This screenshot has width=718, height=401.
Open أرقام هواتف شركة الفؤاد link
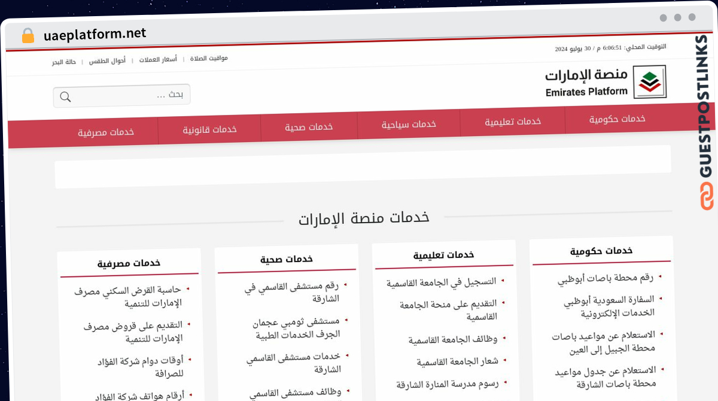(x=140, y=396)
